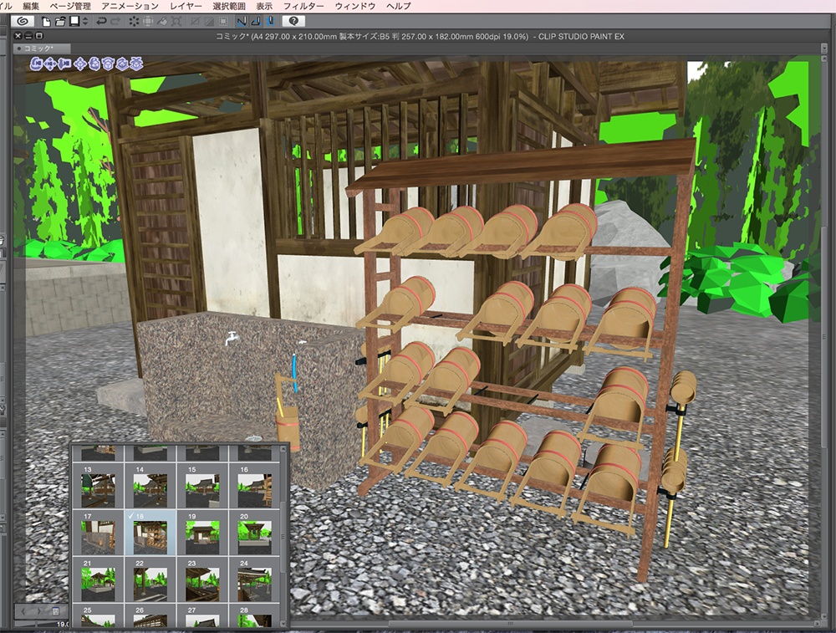Open the ページ管理 menu
Image resolution: width=836 pixels, height=633 pixels.
pos(70,6)
